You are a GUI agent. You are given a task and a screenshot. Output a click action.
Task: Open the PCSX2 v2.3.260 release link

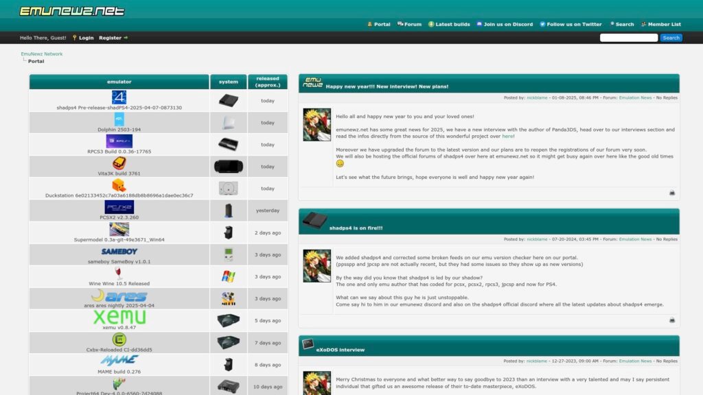pos(119,217)
